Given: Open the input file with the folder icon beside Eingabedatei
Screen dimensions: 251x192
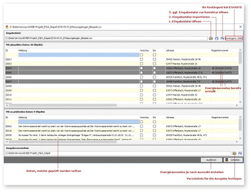Looking at the screenshot, I should pyautogui.click(x=211, y=39).
